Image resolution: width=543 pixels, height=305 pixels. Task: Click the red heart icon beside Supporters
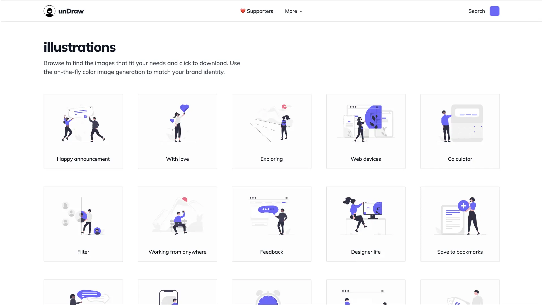pyautogui.click(x=243, y=11)
